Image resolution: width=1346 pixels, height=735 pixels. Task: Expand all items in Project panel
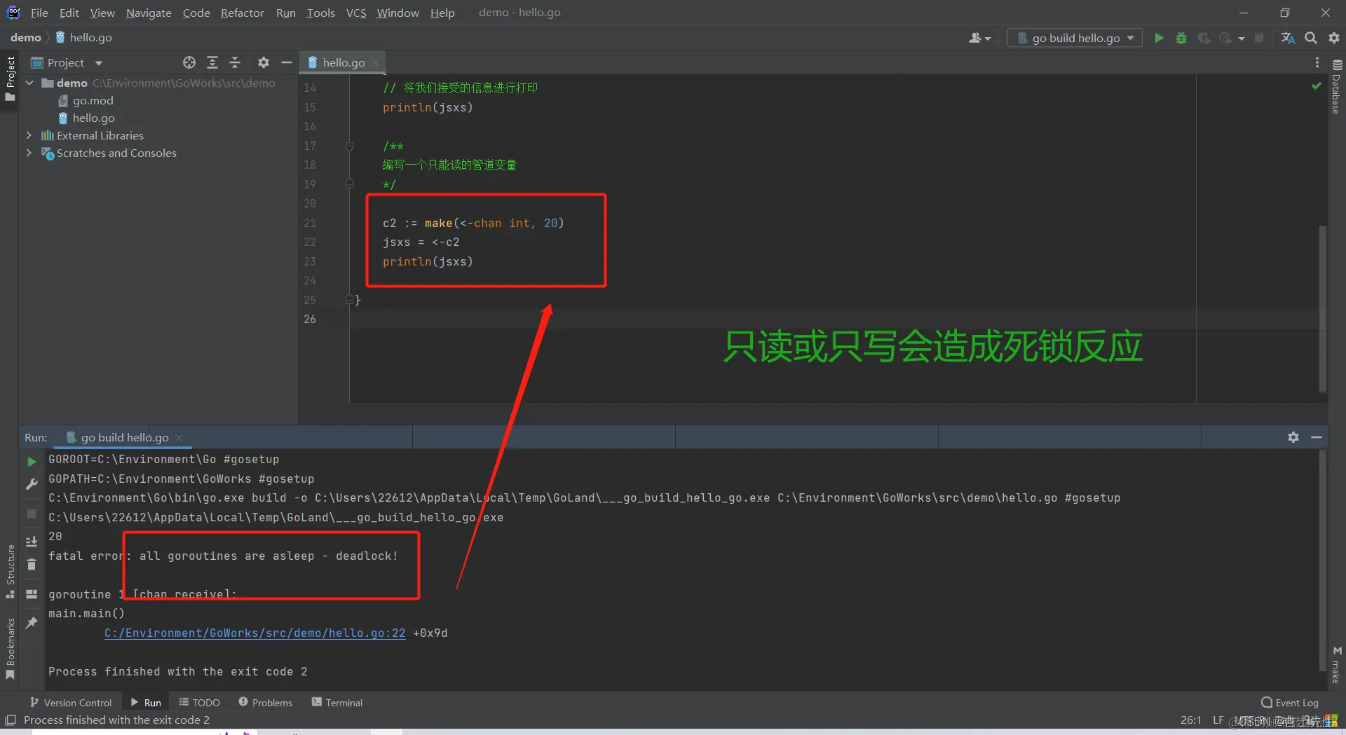click(x=212, y=62)
